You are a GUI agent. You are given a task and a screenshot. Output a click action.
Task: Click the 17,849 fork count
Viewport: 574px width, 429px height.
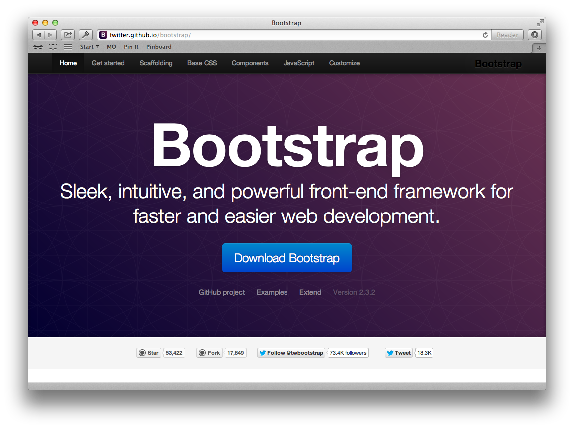236,353
